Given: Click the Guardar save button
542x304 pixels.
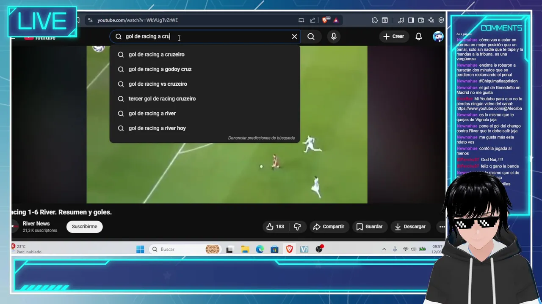Looking at the screenshot, I should (369, 227).
